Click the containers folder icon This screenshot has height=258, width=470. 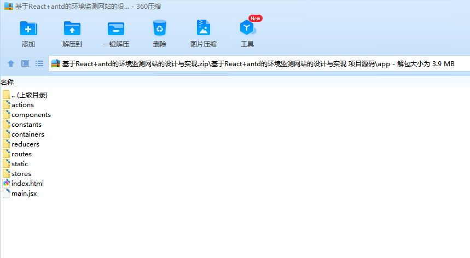(7, 134)
